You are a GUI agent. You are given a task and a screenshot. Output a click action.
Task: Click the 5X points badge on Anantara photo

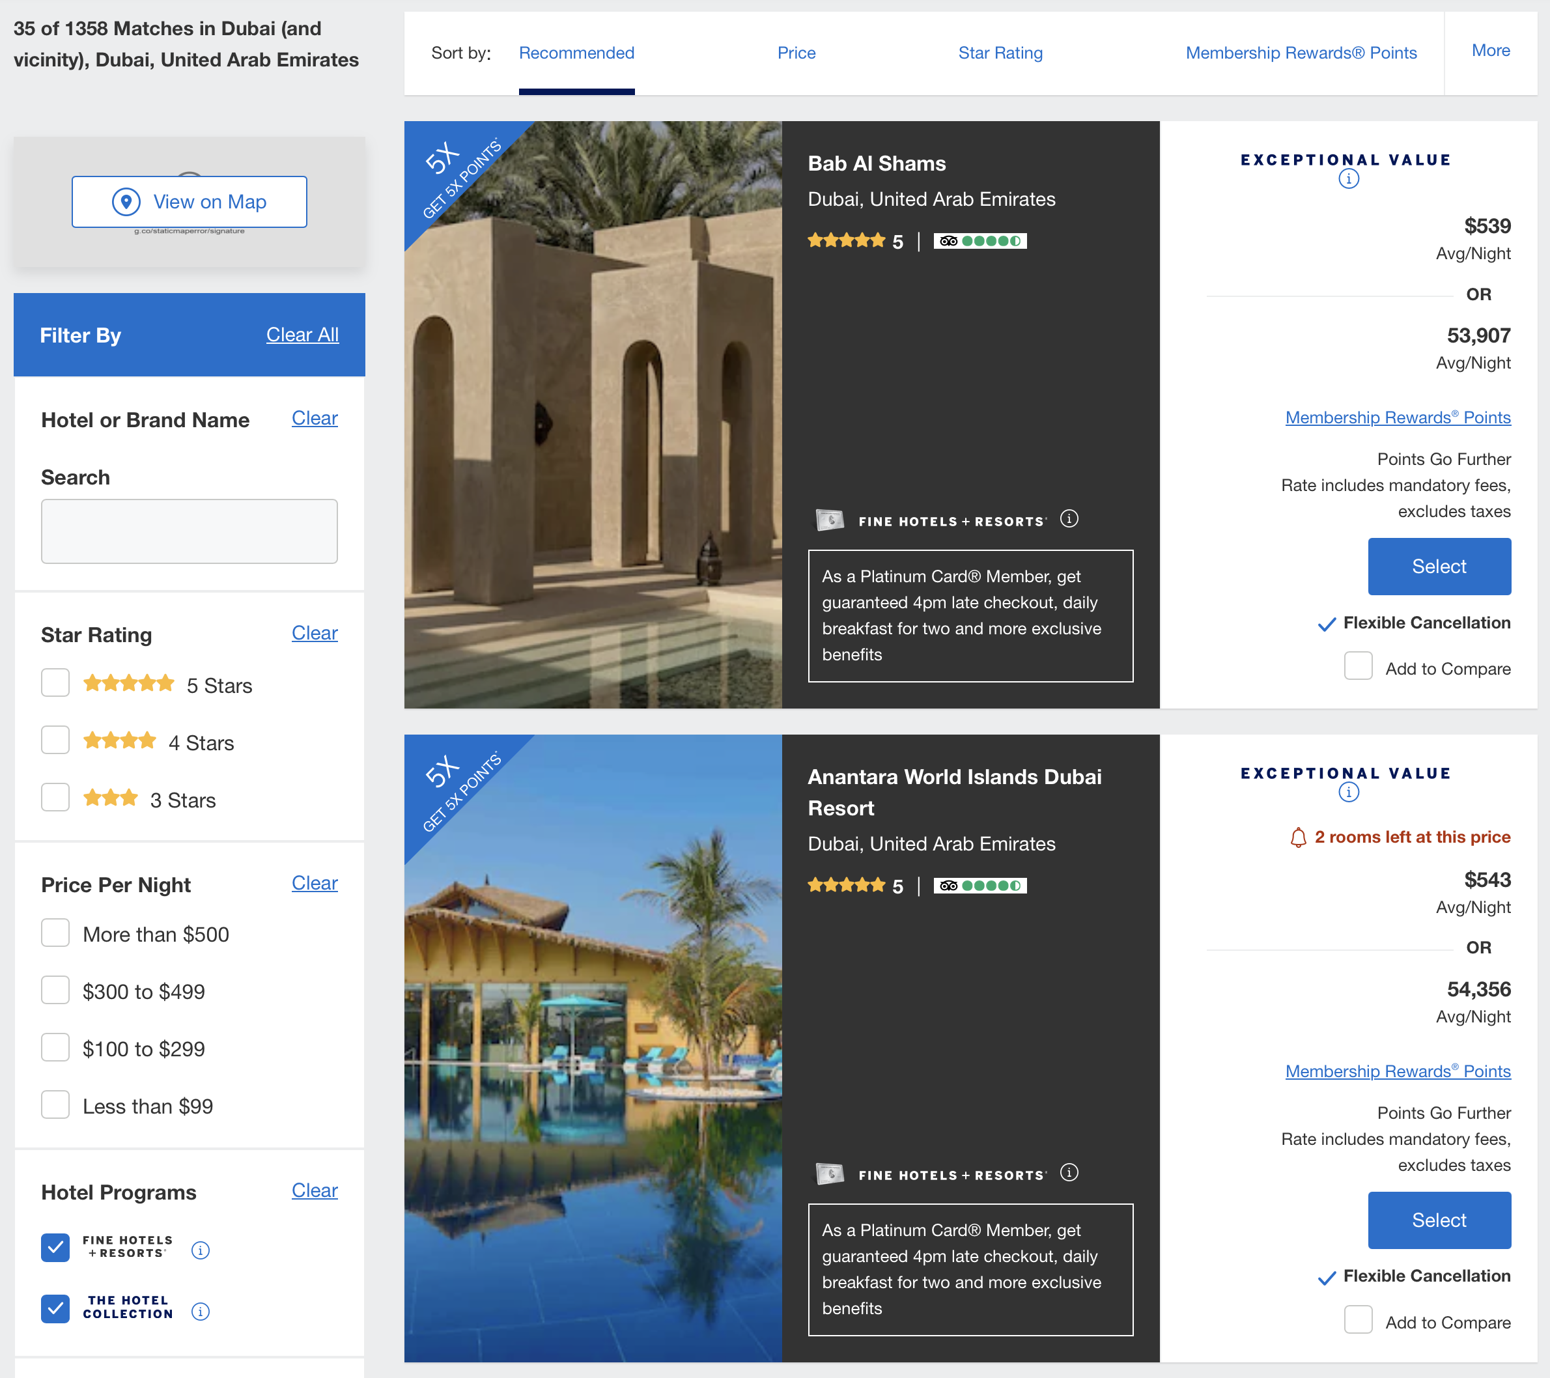pyautogui.click(x=458, y=789)
